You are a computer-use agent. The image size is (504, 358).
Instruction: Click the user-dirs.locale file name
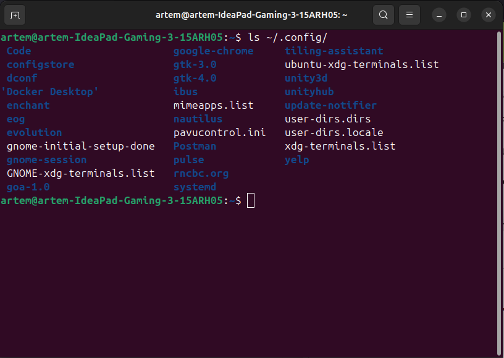[334, 132]
